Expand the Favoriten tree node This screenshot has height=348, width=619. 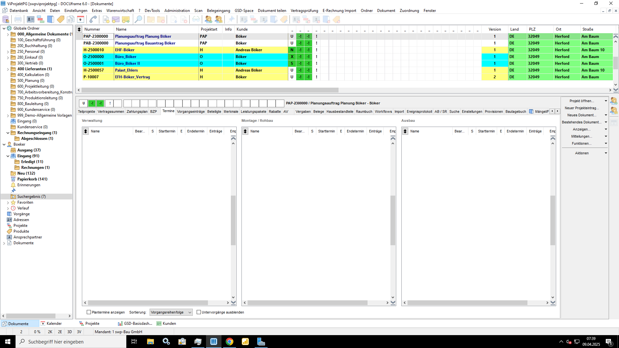coord(8,203)
